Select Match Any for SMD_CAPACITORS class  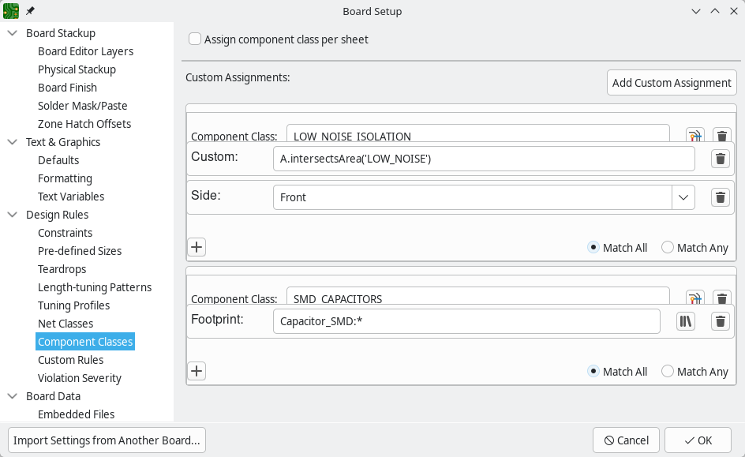tap(667, 371)
